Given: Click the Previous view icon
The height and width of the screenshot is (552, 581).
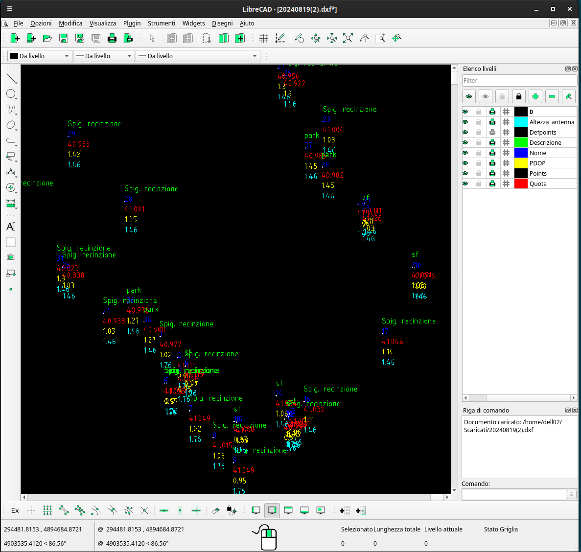Looking at the screenshot, I should coord(364,38).
